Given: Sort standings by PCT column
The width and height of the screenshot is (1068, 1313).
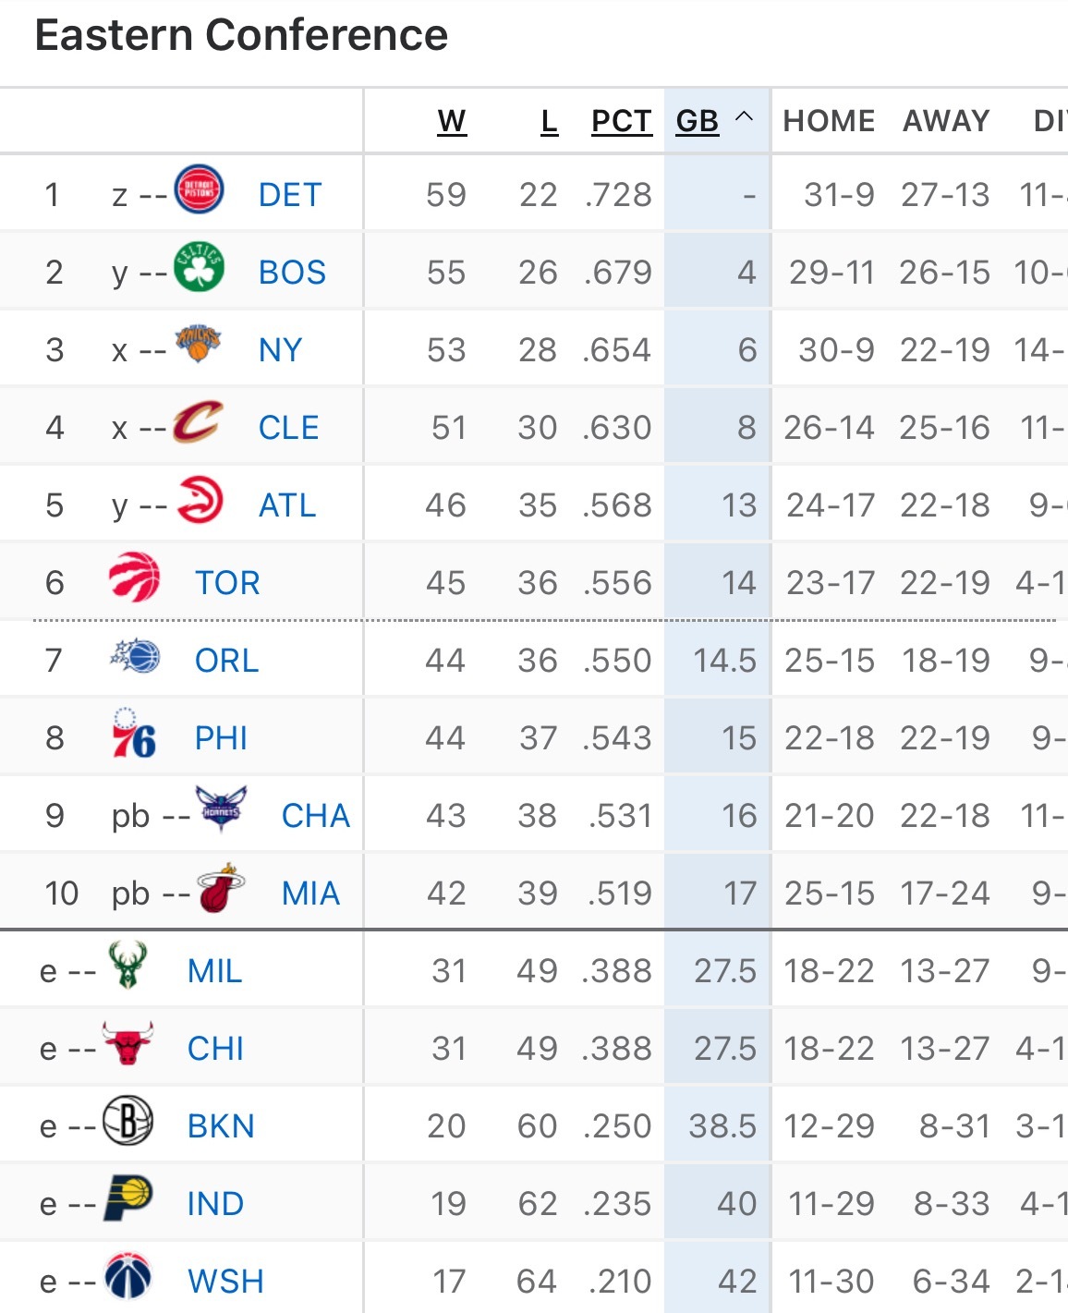Looking at the screenshot, I should point(621,121).
